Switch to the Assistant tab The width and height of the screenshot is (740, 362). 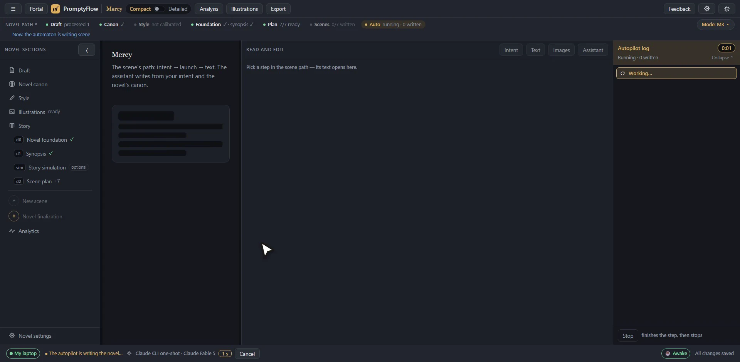click(593, 50)
